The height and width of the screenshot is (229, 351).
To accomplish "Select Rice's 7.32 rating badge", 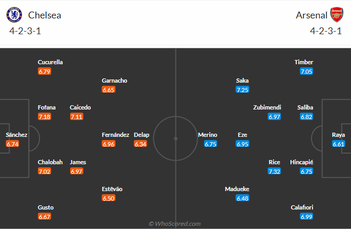I will [274, 172].
